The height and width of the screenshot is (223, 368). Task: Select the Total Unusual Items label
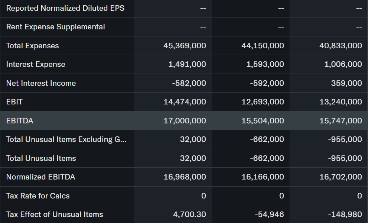pyautogui.click(x=41, y=158)
